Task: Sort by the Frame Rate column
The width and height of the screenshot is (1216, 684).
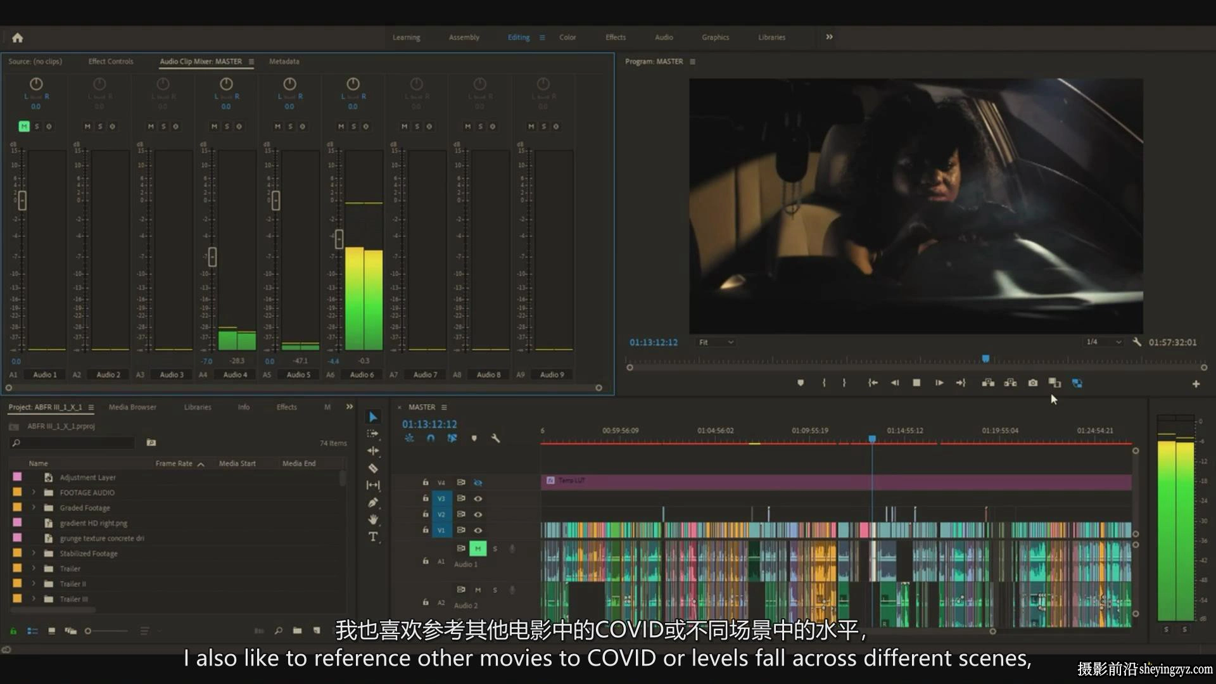Action: 174,464
